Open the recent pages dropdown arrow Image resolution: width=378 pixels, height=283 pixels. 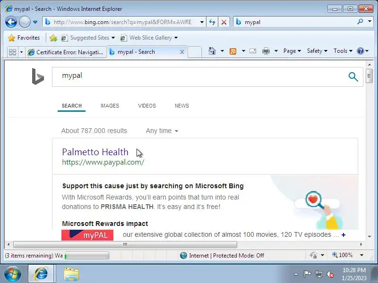pos(35,22)
